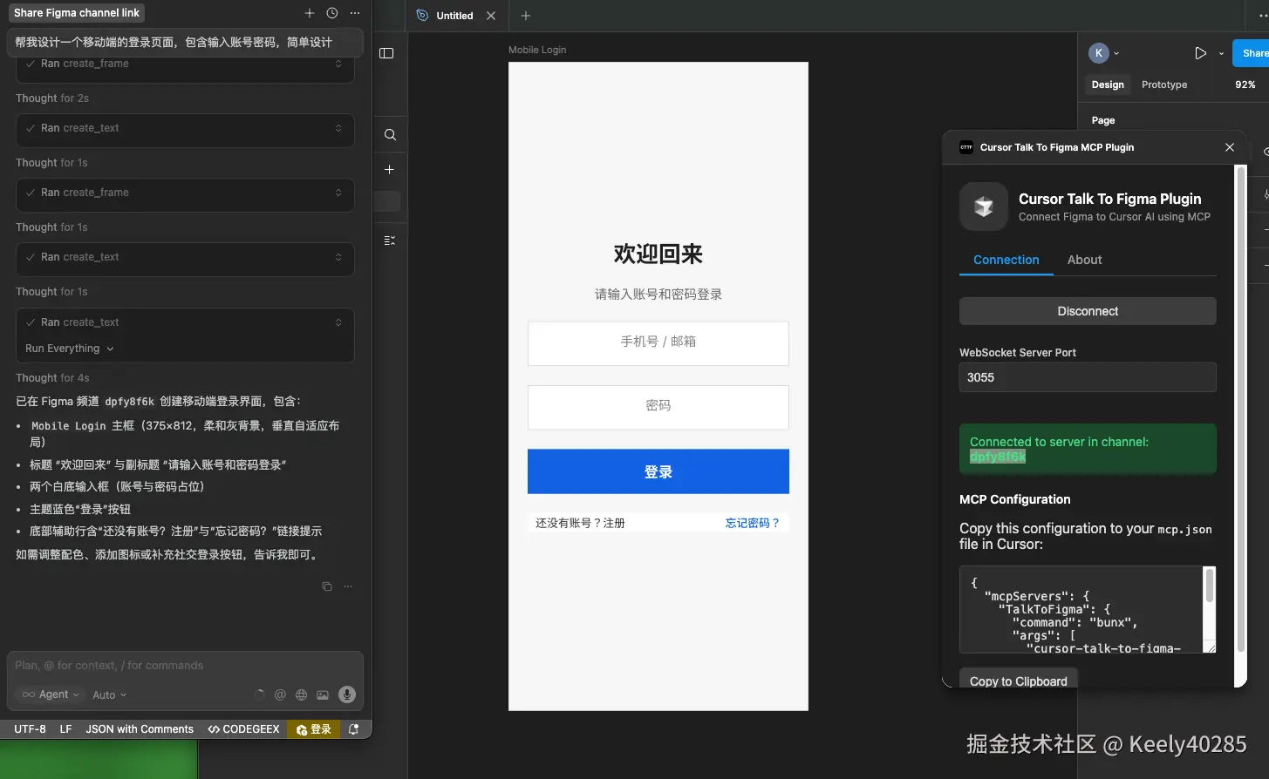The width and height of the screenshot is (1269, 779).
Task: Select the globe web-search icon
Action: pos(301,694)
